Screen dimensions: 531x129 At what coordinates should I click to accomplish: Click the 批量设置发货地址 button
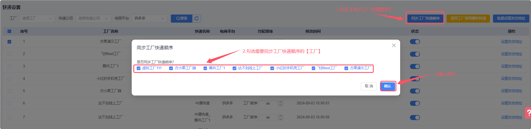(511, 18)
